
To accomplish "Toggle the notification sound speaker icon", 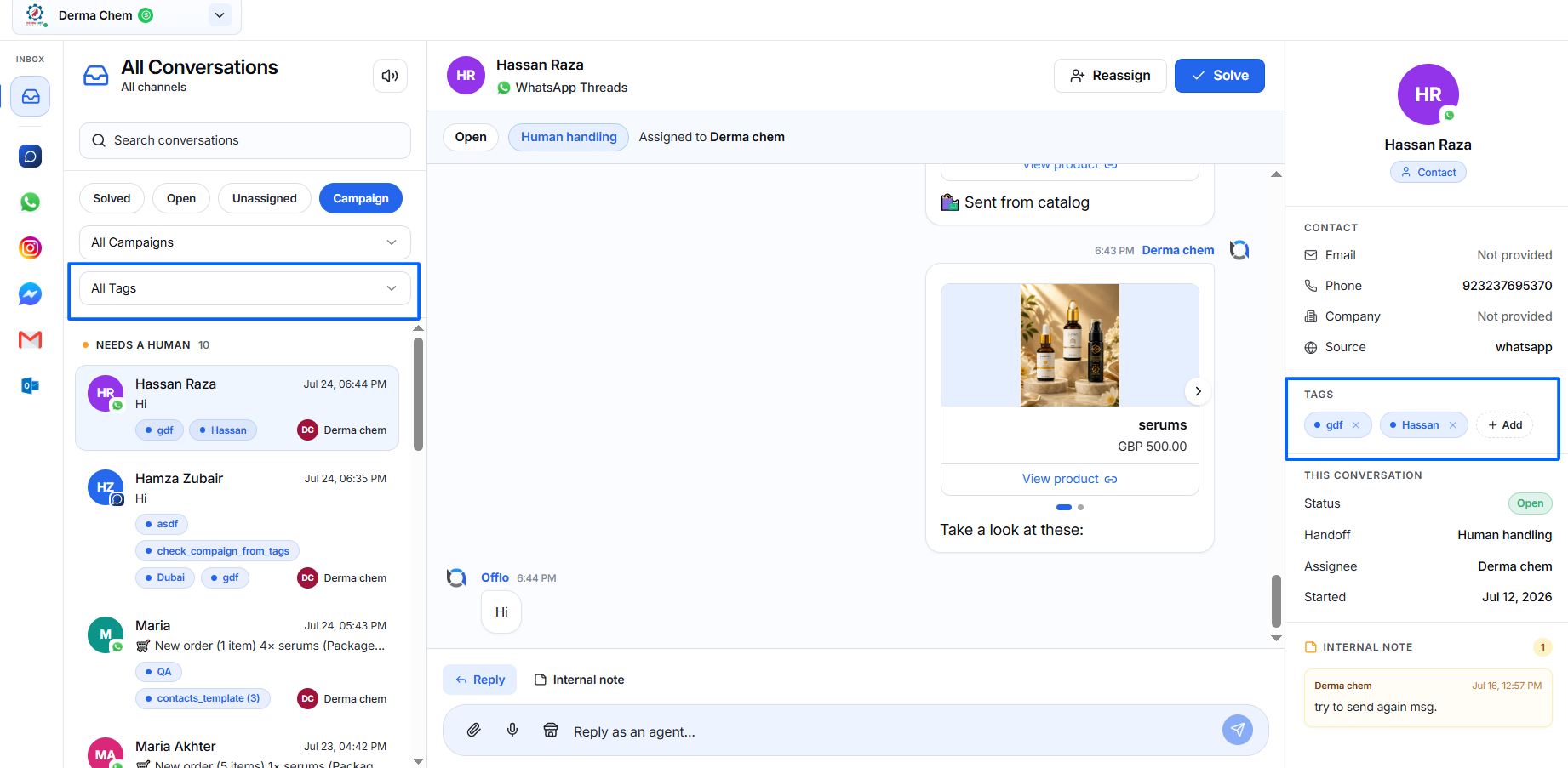I will [x=390, y=76].
